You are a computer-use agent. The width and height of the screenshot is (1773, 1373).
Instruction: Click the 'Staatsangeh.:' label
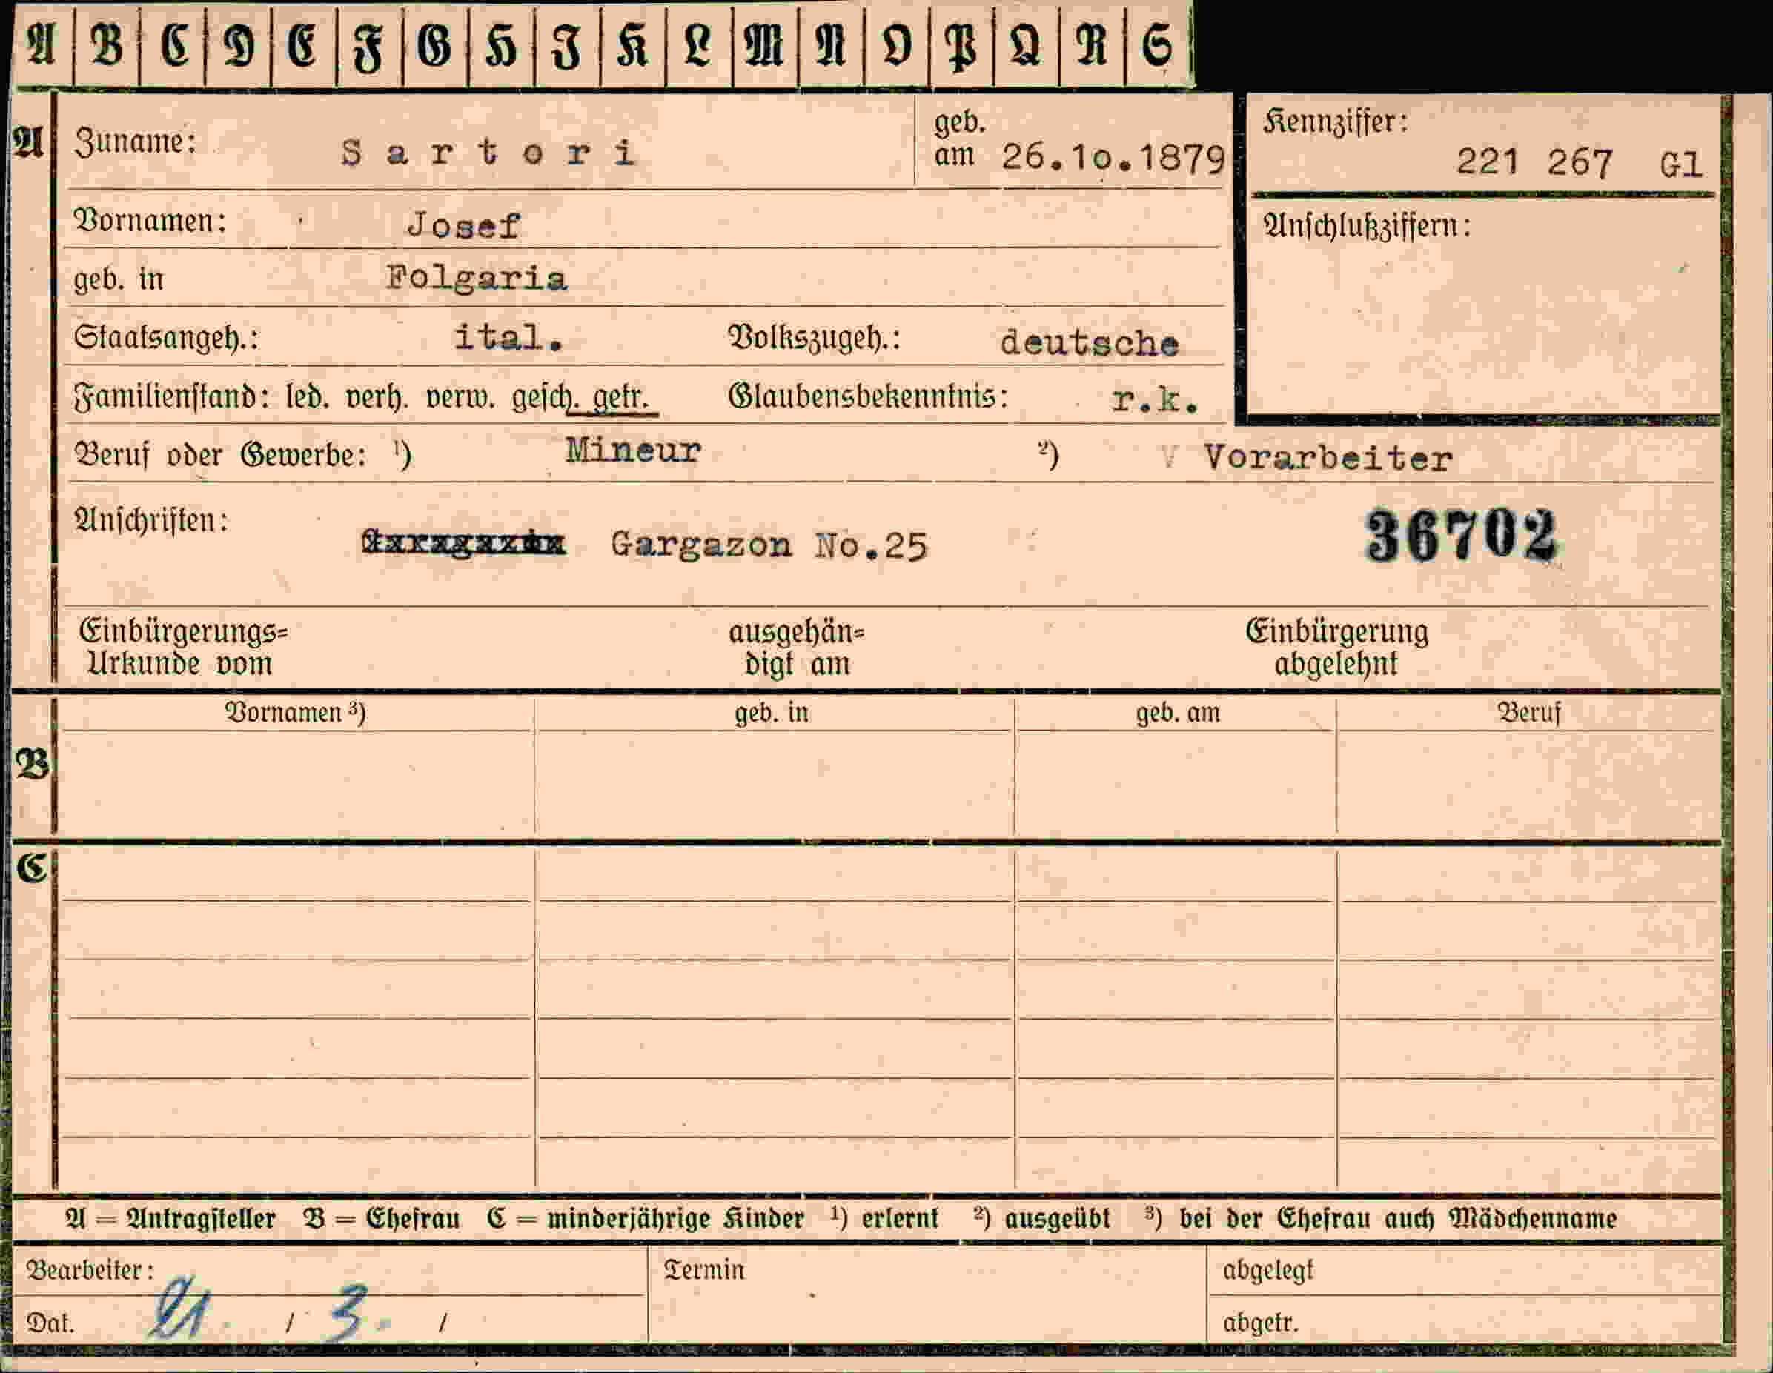(167, 338)
